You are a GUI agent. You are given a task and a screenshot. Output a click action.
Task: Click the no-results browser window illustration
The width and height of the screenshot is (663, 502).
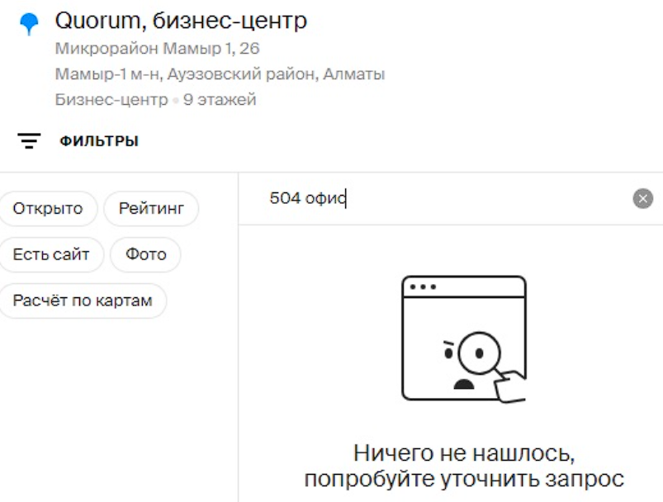[464, 339]
